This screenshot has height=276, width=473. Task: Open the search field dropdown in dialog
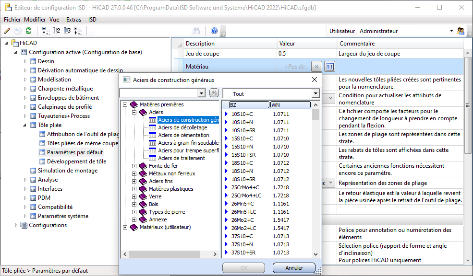(x=202, y=93)
